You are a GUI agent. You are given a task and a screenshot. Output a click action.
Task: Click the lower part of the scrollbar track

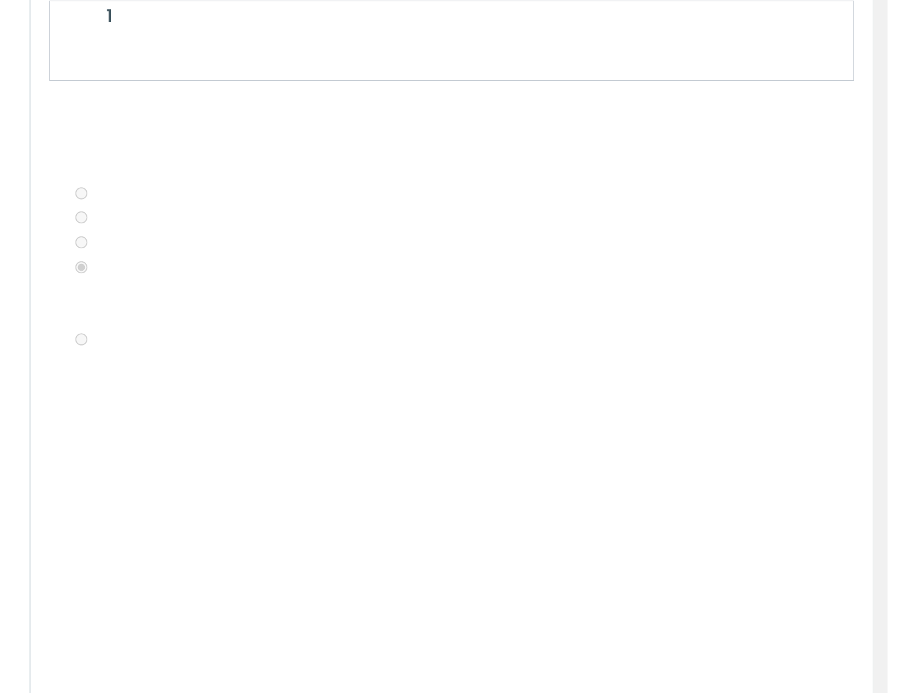[x=880, y=593]
